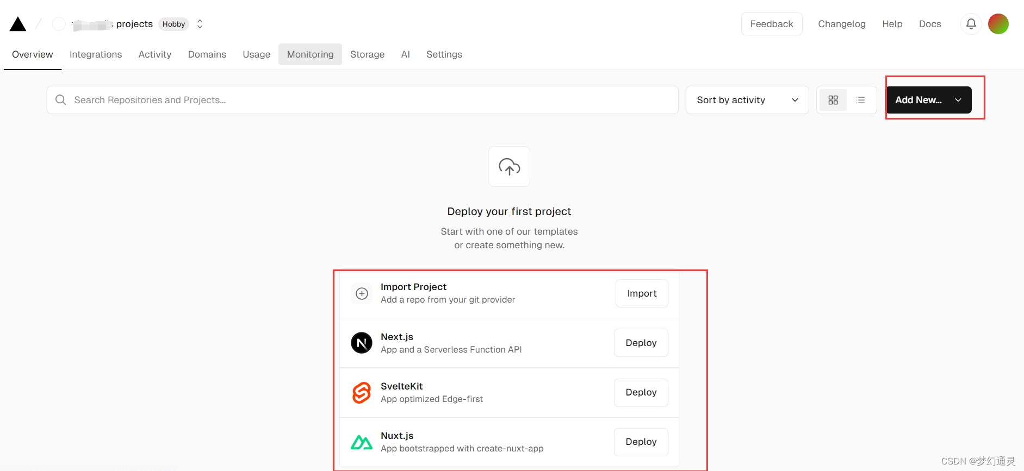Click the Import Project plus icon
This screenshot has width=1024, height=471.
click(x=362, y=293)
